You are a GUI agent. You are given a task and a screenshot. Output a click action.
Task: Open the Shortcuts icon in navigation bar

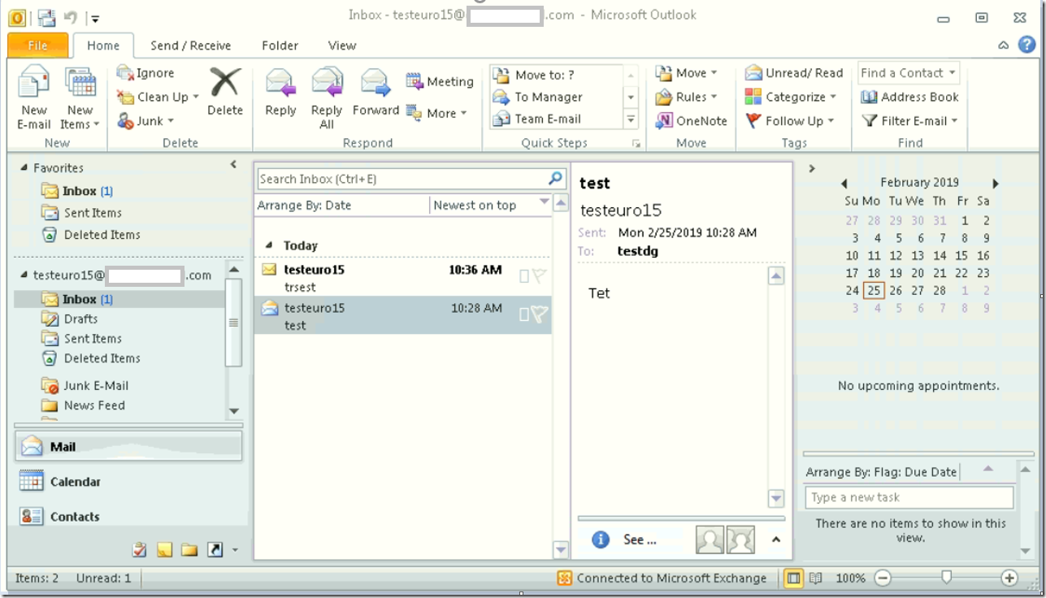tap(215, 550)
